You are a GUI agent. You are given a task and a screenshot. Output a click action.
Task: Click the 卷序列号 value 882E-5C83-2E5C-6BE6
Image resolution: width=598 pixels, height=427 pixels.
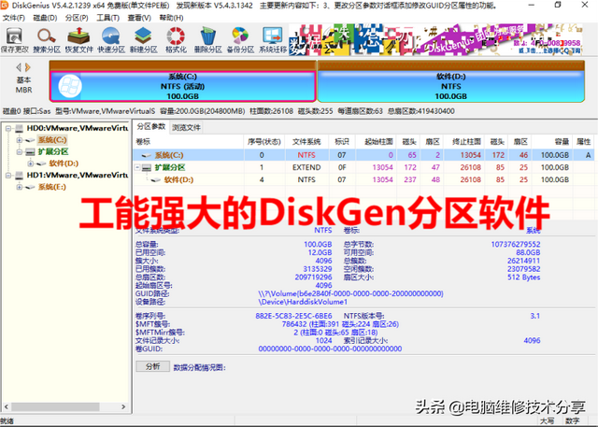[293, 316]
